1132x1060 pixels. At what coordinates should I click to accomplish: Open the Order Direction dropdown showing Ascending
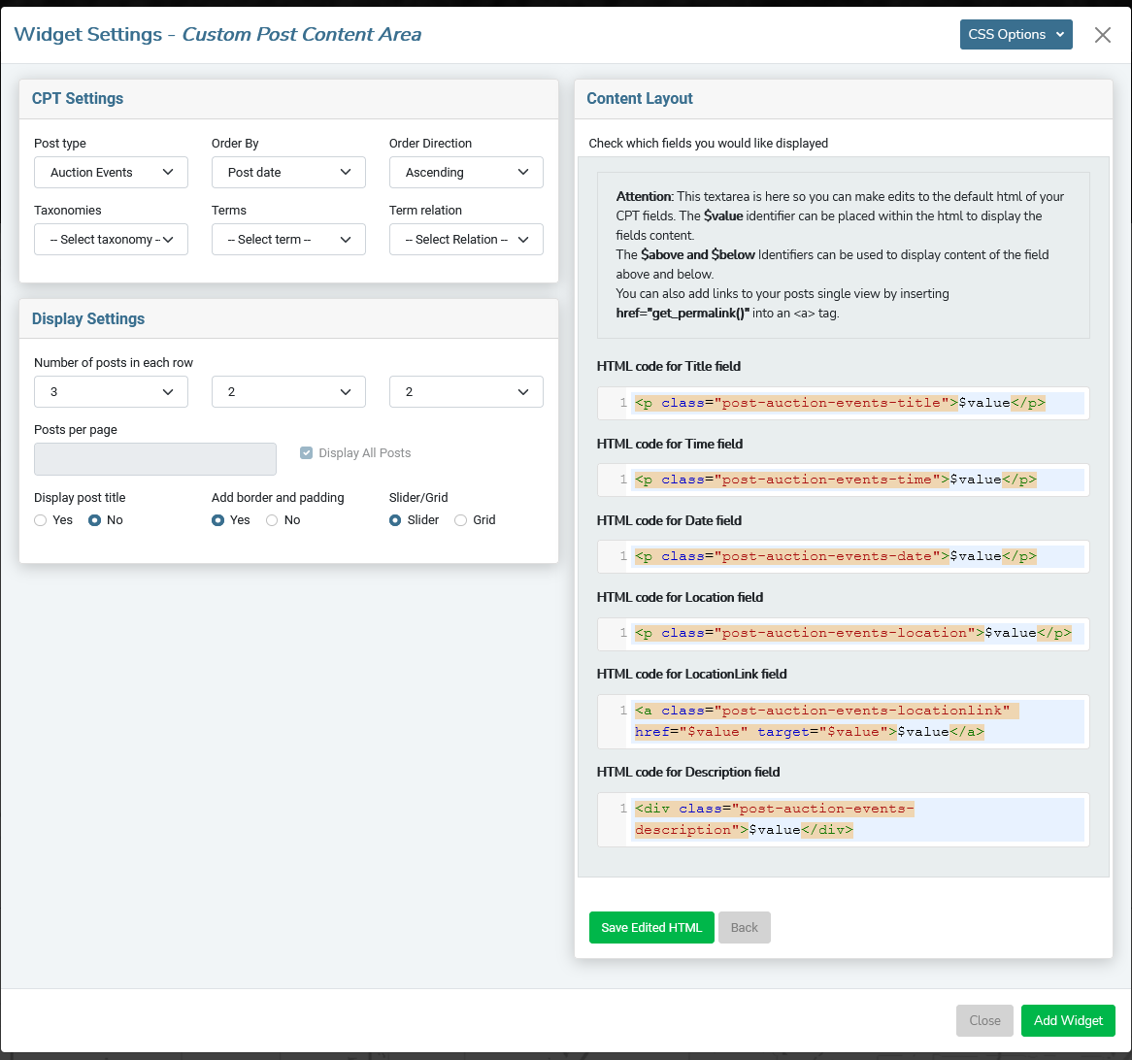pyautogui.click(x=466, y=173)
